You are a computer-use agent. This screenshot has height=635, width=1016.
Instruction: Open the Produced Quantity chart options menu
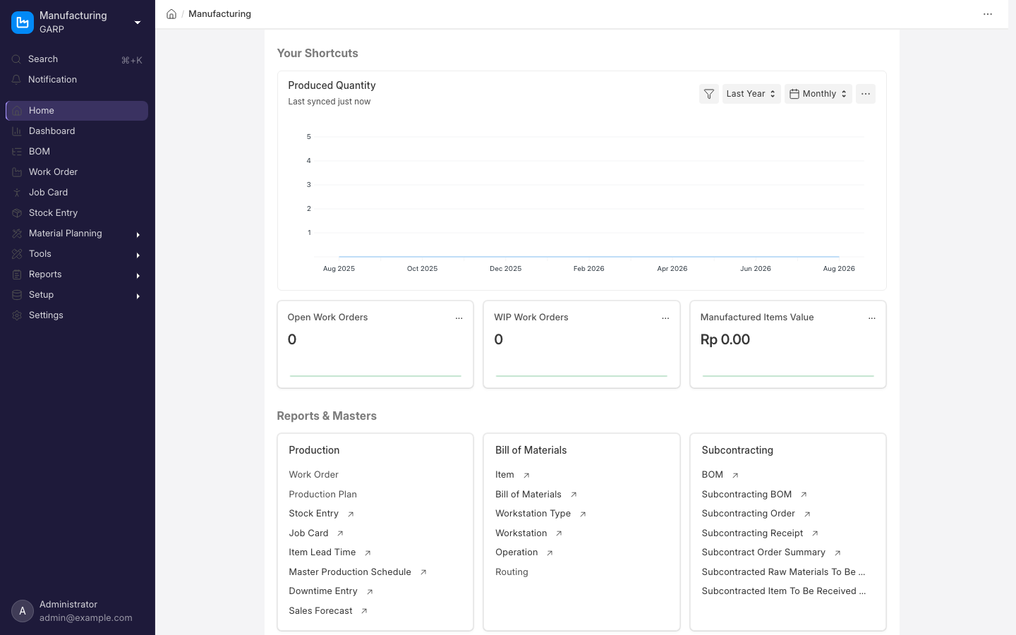coord(866,94)
